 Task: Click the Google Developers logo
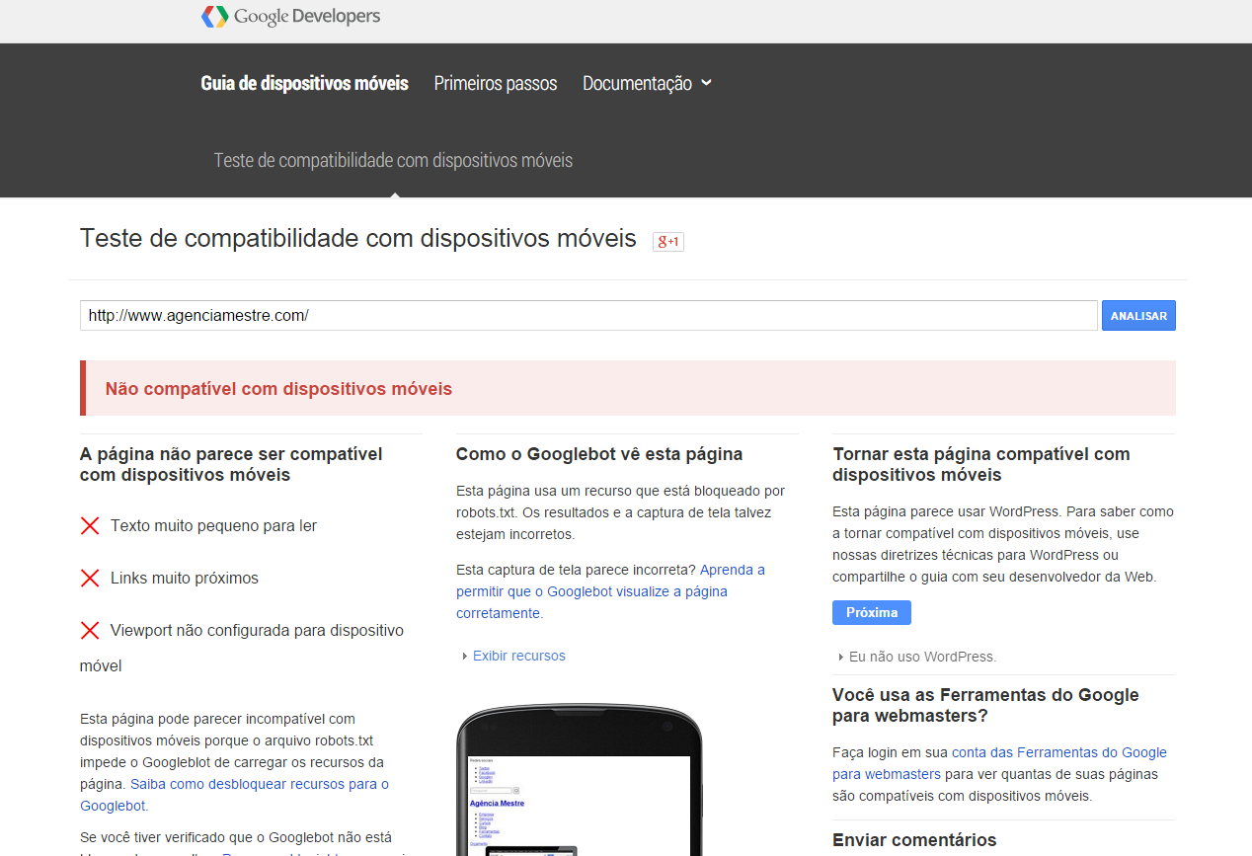point(290,17)
